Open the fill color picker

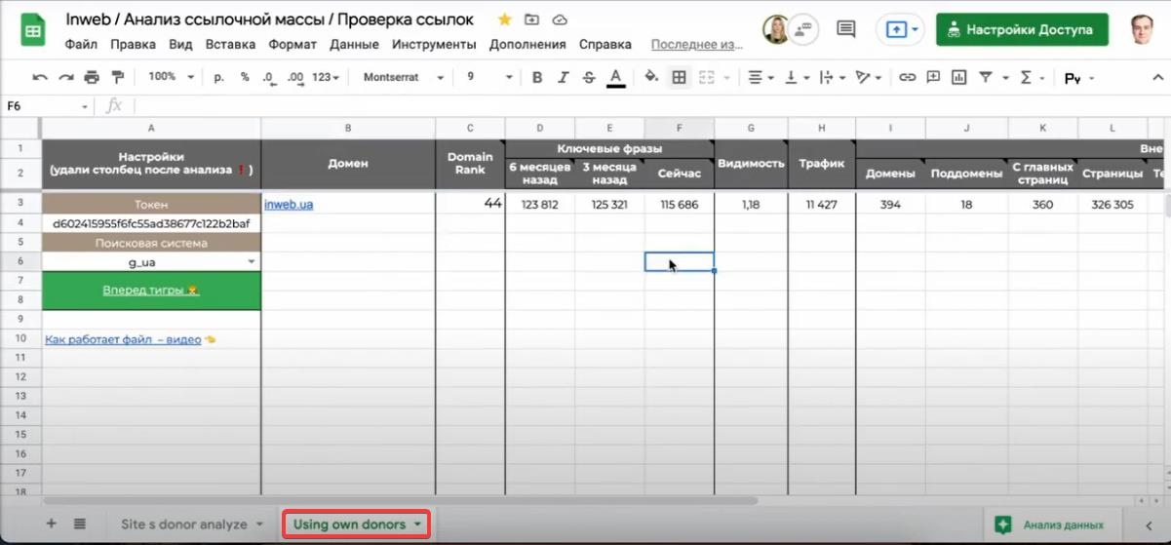(x=652, y=77)
